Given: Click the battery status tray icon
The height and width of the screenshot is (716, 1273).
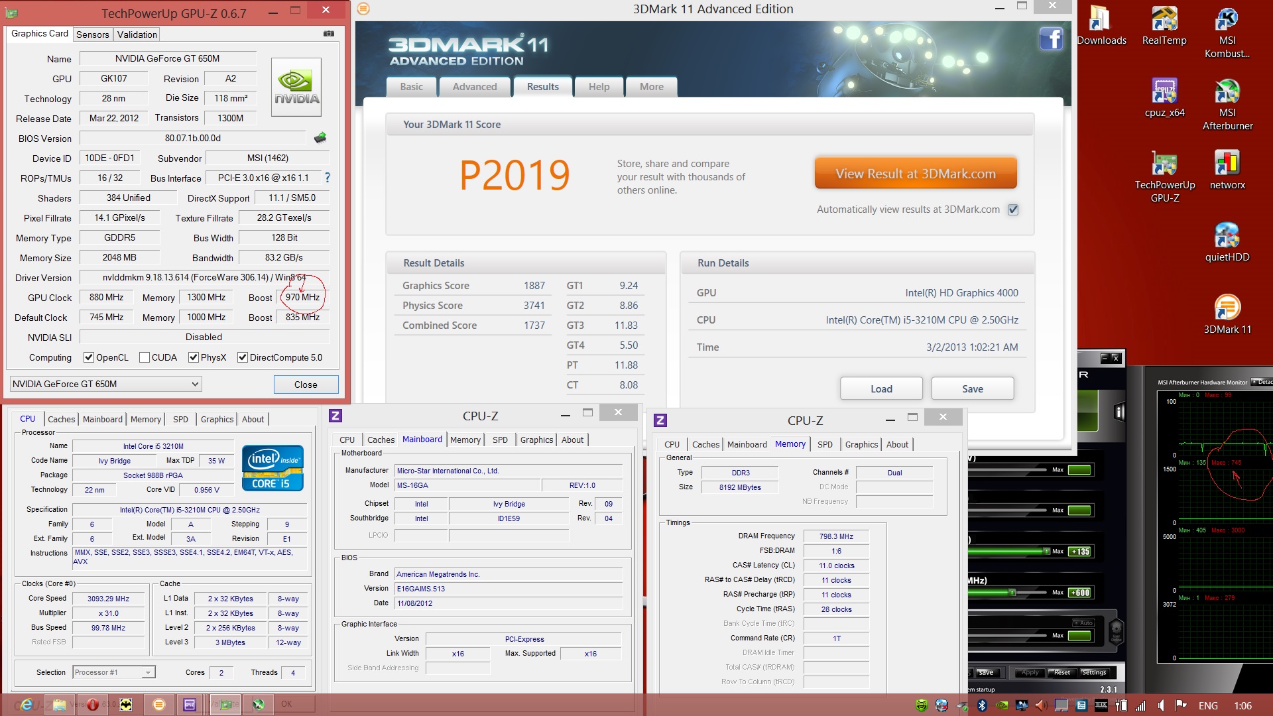Looking at the screenshot, I should pyautogui.click(x=1121, y=705).
